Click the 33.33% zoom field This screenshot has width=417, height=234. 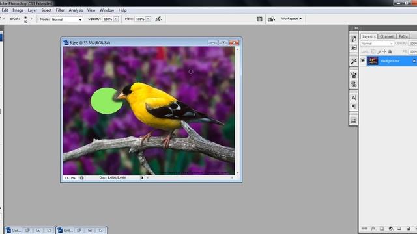70,178
